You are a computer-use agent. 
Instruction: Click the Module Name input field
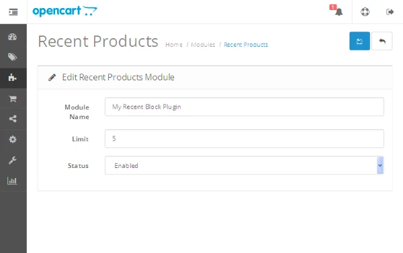click(244, 106)
